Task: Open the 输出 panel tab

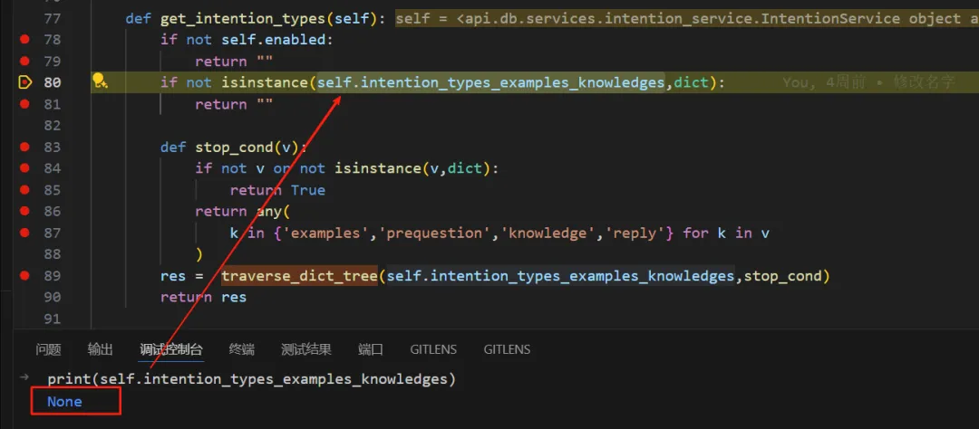Action: click(x=100, y=349)
